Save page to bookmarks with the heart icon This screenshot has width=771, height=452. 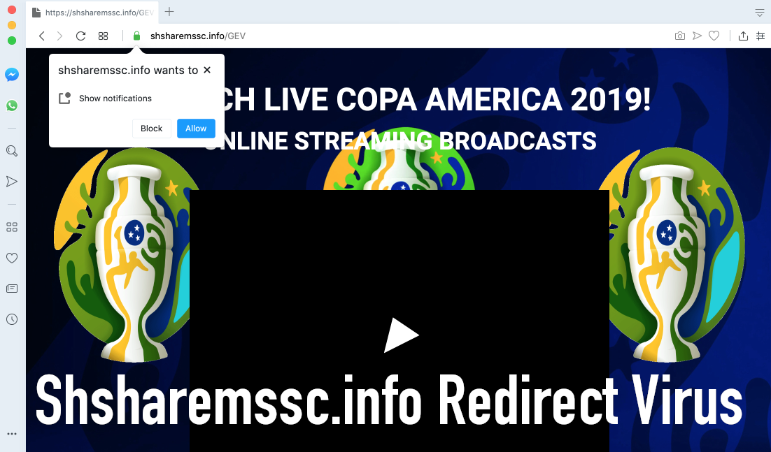coord(714,36)
